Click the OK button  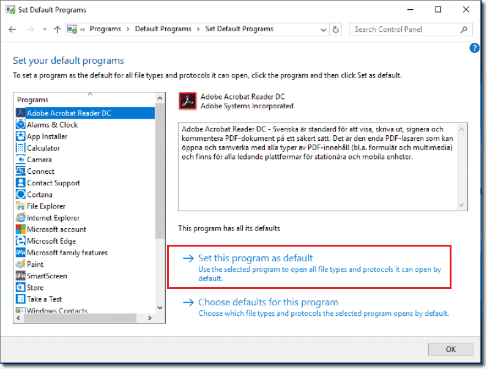point(451,349)
